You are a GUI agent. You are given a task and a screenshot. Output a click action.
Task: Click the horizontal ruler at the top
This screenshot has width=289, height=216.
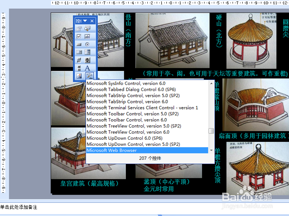click(170, 3)
